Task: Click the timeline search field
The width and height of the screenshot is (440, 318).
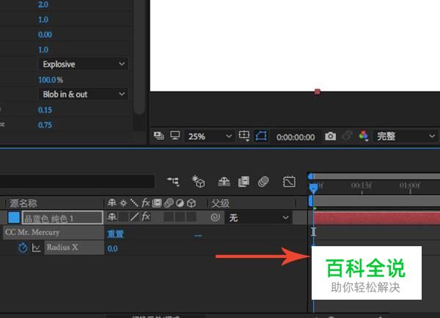Action: (77, 182)
